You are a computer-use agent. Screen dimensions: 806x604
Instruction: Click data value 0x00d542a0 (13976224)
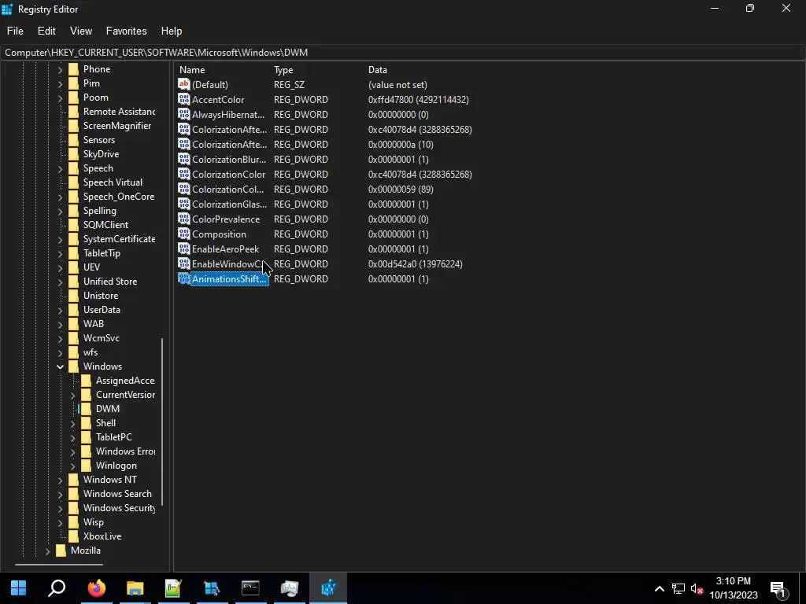pyautogui.click(x=416, y=264)
